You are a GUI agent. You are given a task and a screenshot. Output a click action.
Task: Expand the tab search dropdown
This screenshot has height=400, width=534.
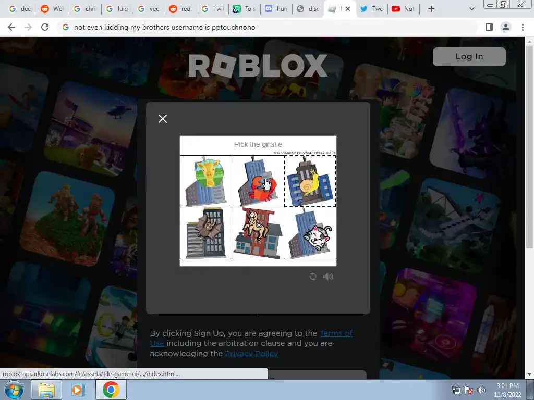coord(471,9)
